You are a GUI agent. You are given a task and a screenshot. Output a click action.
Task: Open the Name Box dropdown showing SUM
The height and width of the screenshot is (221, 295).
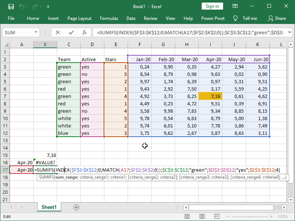[x=36, y=32]
